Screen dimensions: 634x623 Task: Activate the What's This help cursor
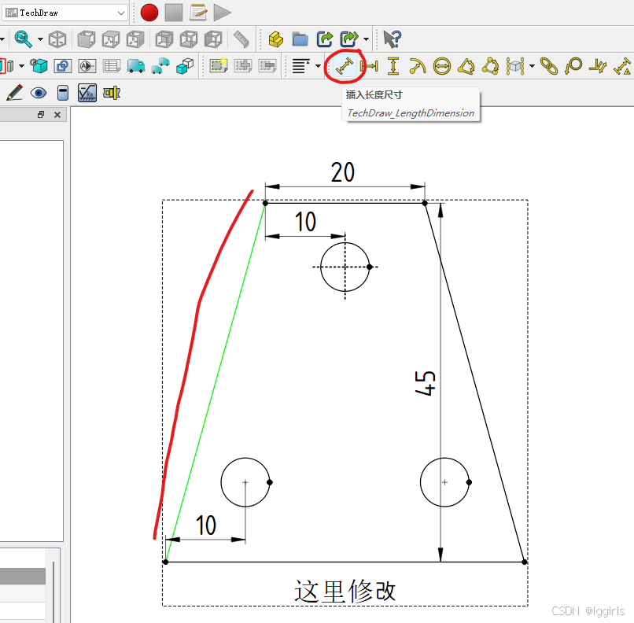(x=393, y=39)
